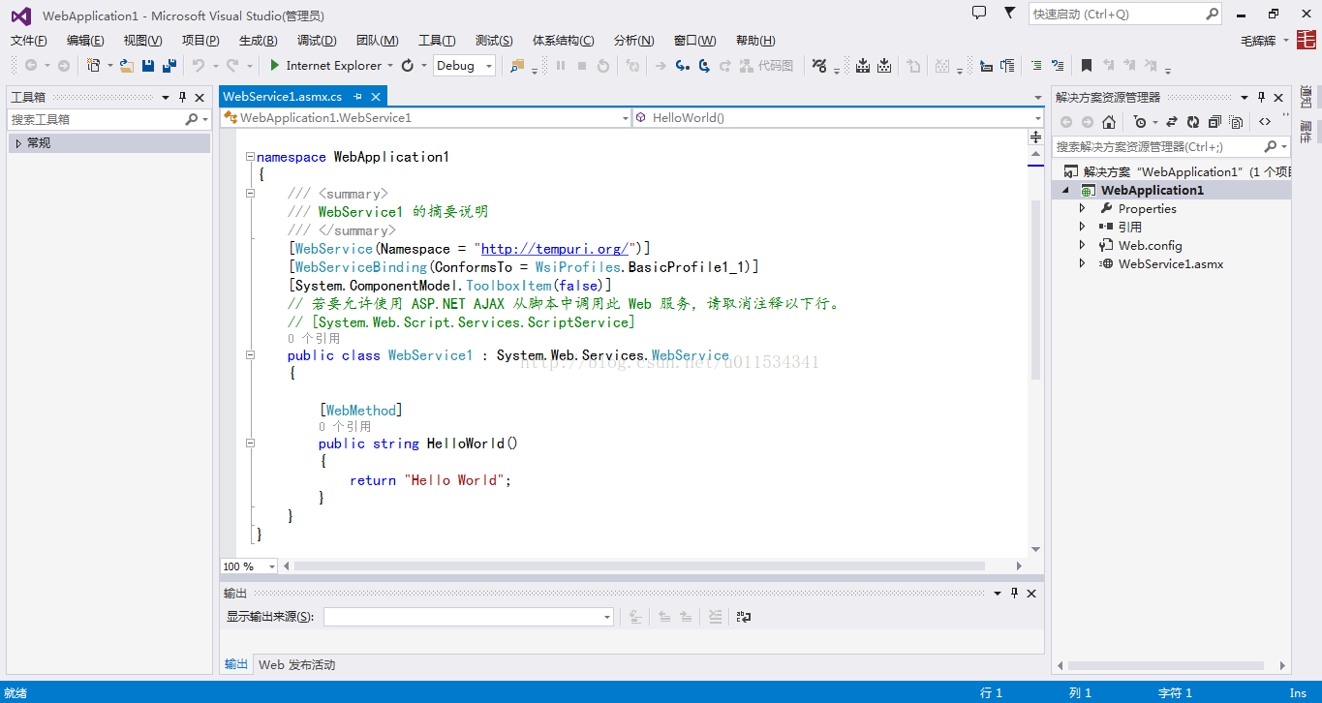The image size is (1322, 703).
Task: Collapse all items in Solution Explorer
Action: (x=1214, y=122)
